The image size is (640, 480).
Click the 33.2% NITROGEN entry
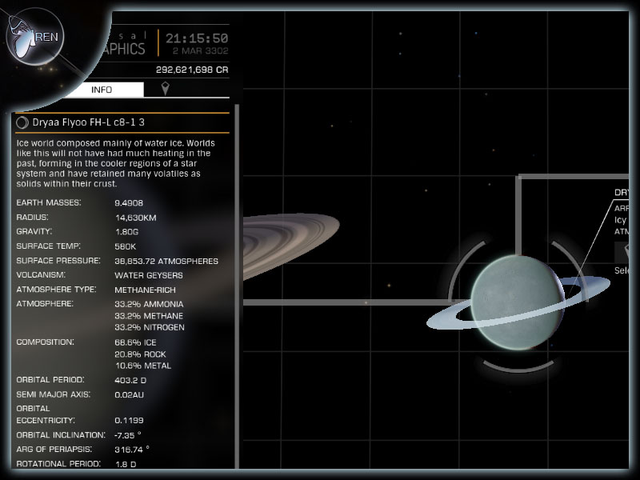tap(150, 327)
